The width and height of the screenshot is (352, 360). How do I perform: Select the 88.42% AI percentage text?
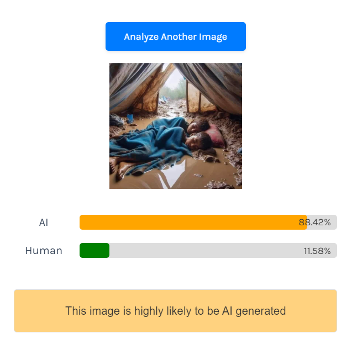pos(314,223)
